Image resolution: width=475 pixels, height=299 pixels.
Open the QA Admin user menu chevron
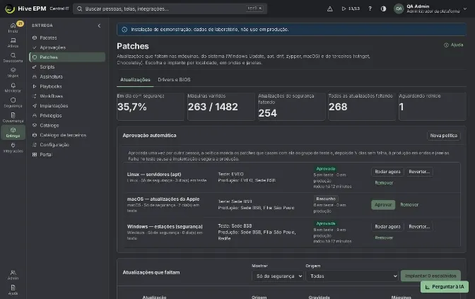coord(465,8)
